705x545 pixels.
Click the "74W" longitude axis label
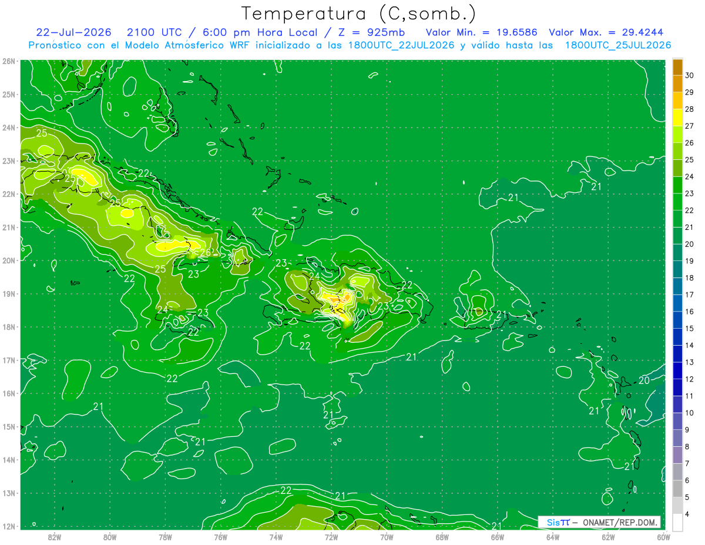pyautogui.click(x=276, y=537)
